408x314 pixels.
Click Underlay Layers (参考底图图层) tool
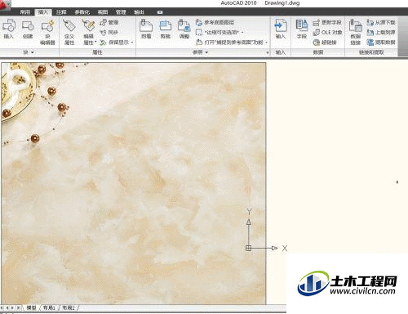point(215,22)
